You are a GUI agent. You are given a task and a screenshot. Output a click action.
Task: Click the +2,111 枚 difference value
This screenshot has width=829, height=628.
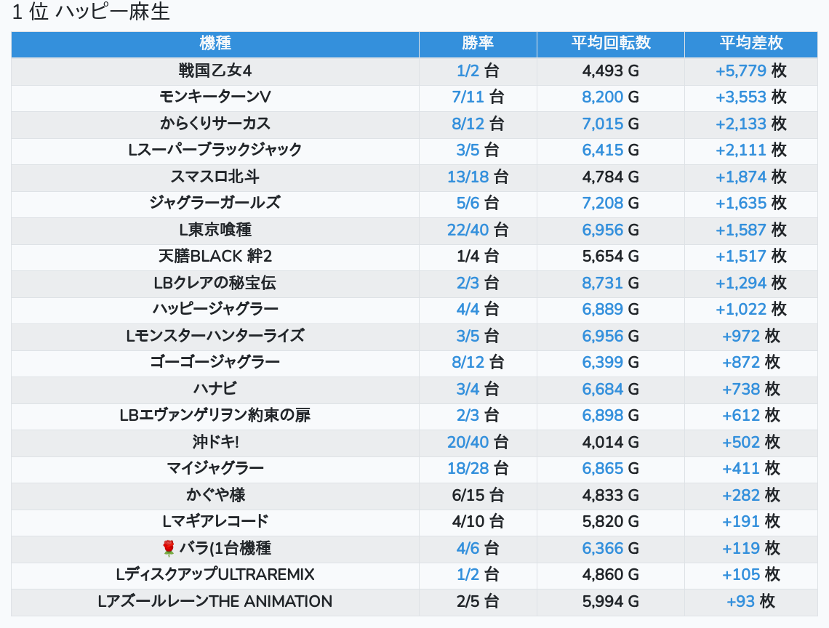click(x=750, y=150)
